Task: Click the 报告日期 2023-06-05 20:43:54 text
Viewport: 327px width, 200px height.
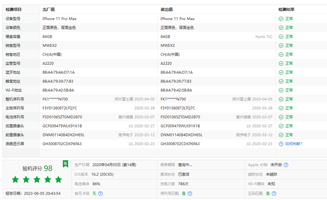Action: [33, 193]
